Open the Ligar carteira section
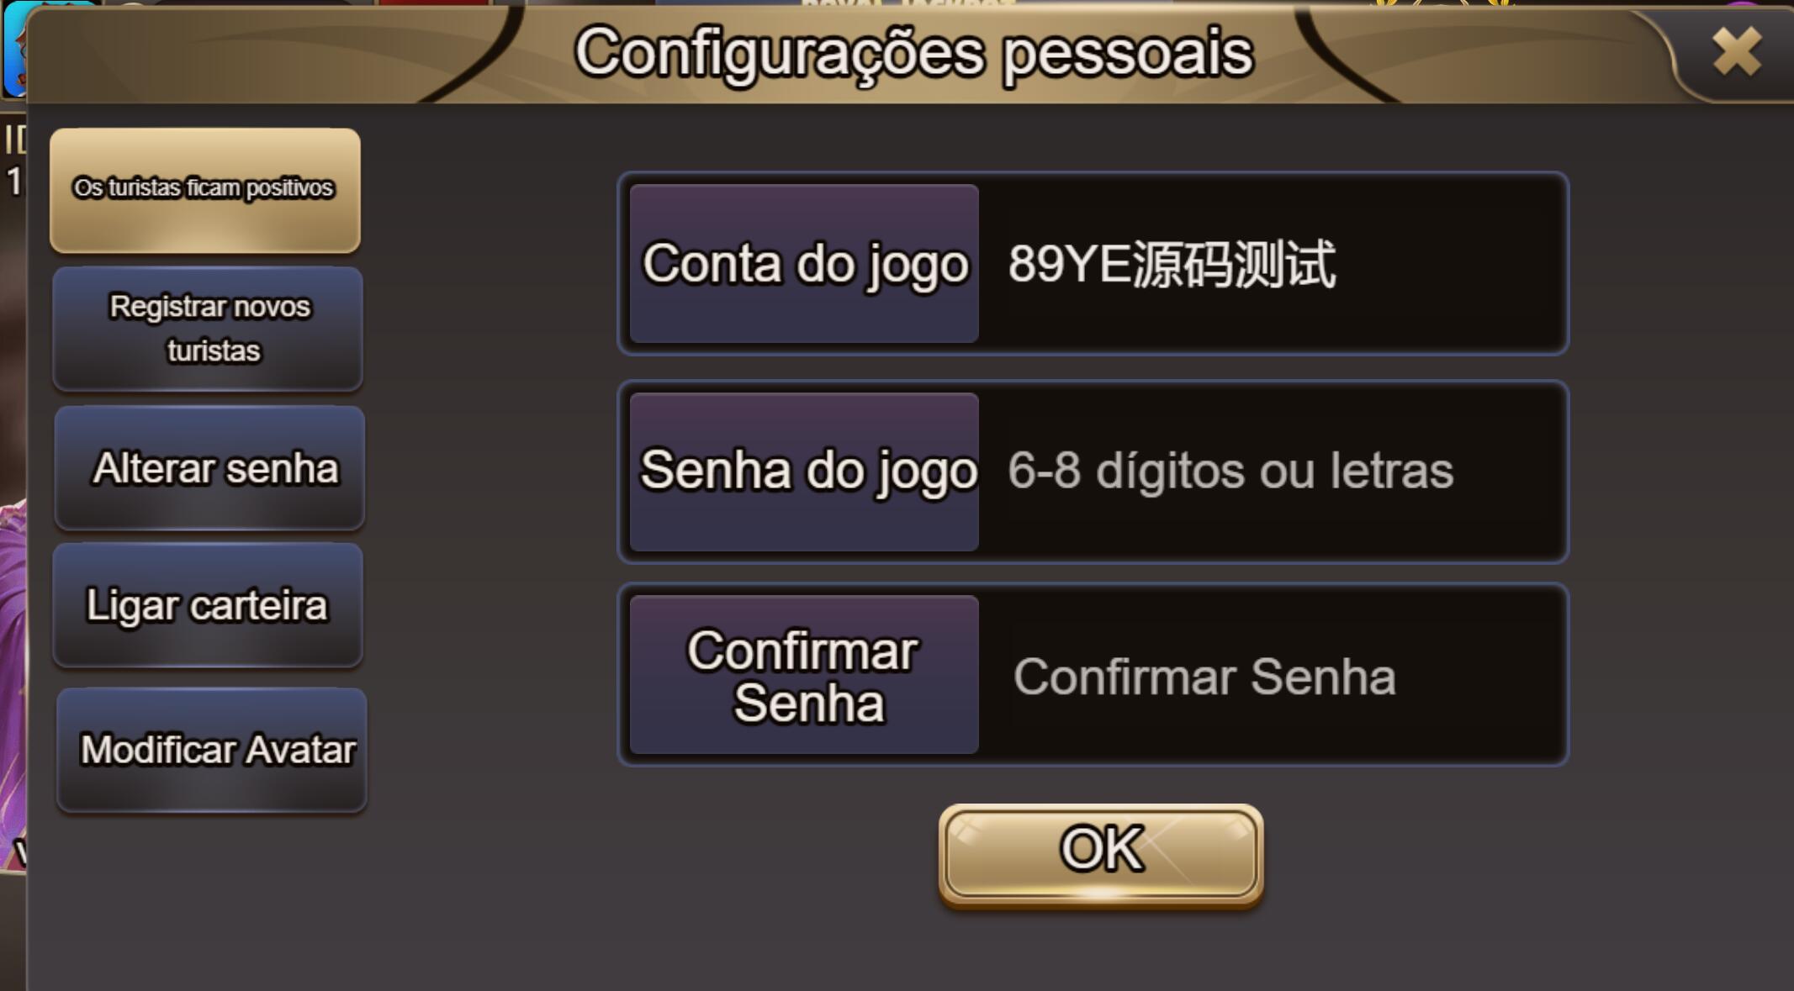This screenshot has height=991, width=1794. click(208, 605)
